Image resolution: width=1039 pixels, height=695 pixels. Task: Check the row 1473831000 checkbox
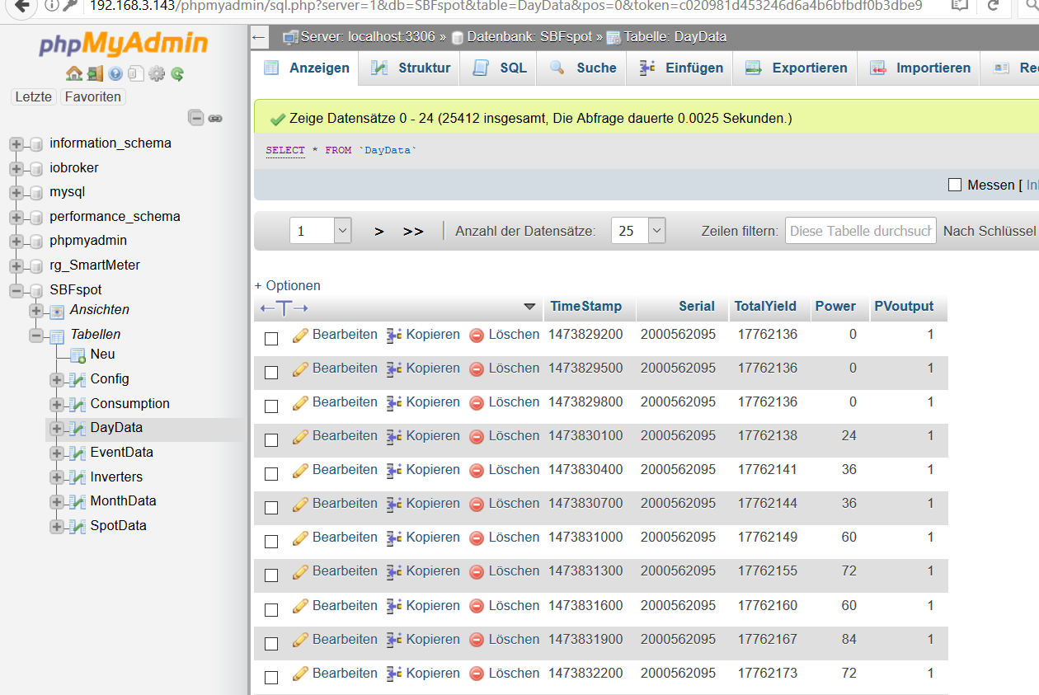(x=271, y=541)
